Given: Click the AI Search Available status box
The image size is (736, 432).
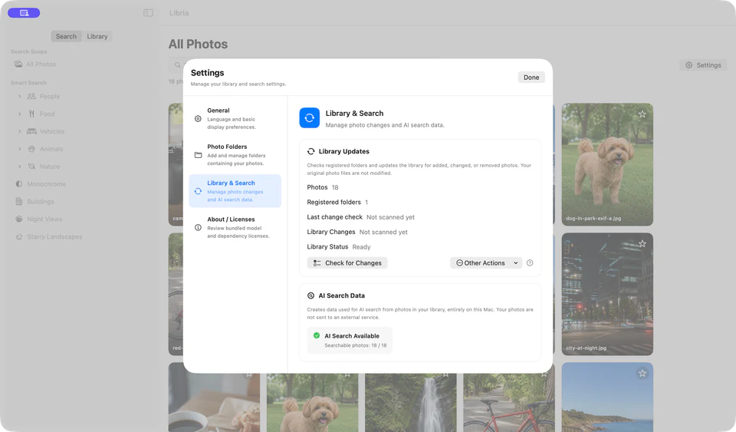Looking at the screenshot, I should pyautogui.click(x=350, y=340).
